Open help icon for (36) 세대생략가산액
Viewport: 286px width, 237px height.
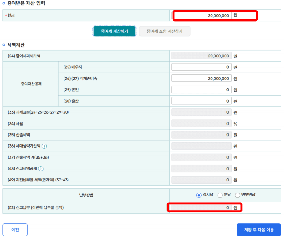pos(44,146)
